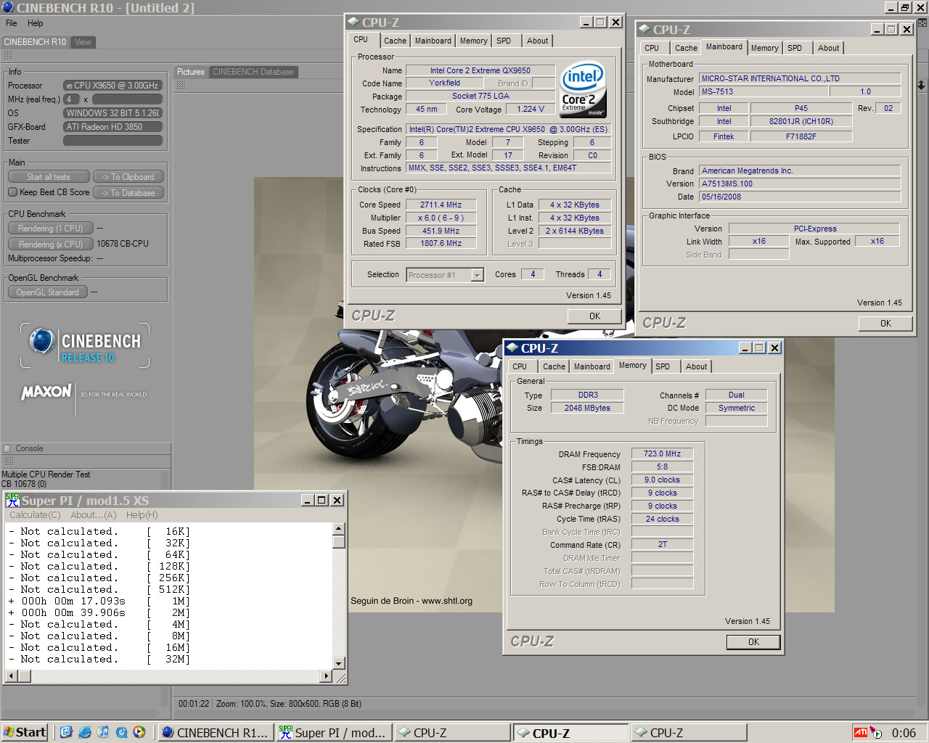
Task: Open the Mainboard tab in the memory timings CPU-Z window
Action: pos(592,366)
